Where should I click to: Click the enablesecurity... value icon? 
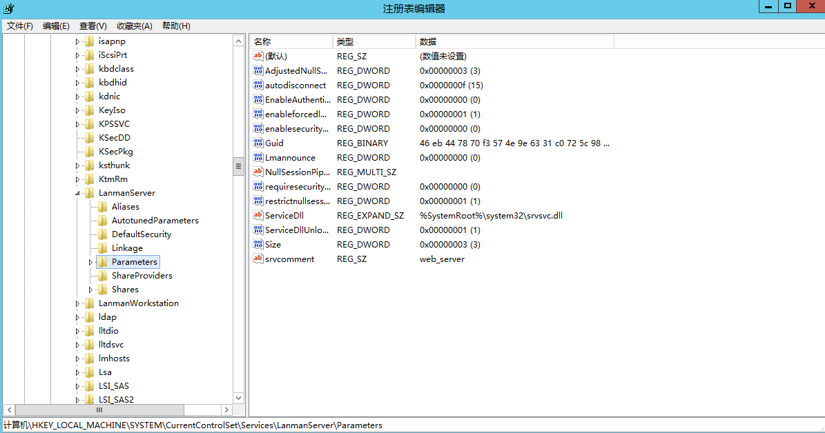(x=258, y=128)
